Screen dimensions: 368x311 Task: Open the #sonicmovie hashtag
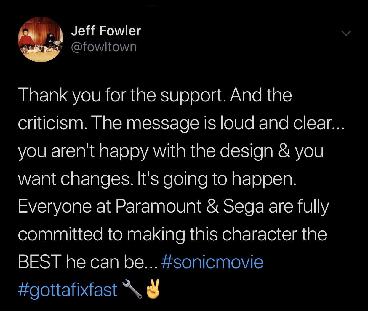tap(212, 262)
